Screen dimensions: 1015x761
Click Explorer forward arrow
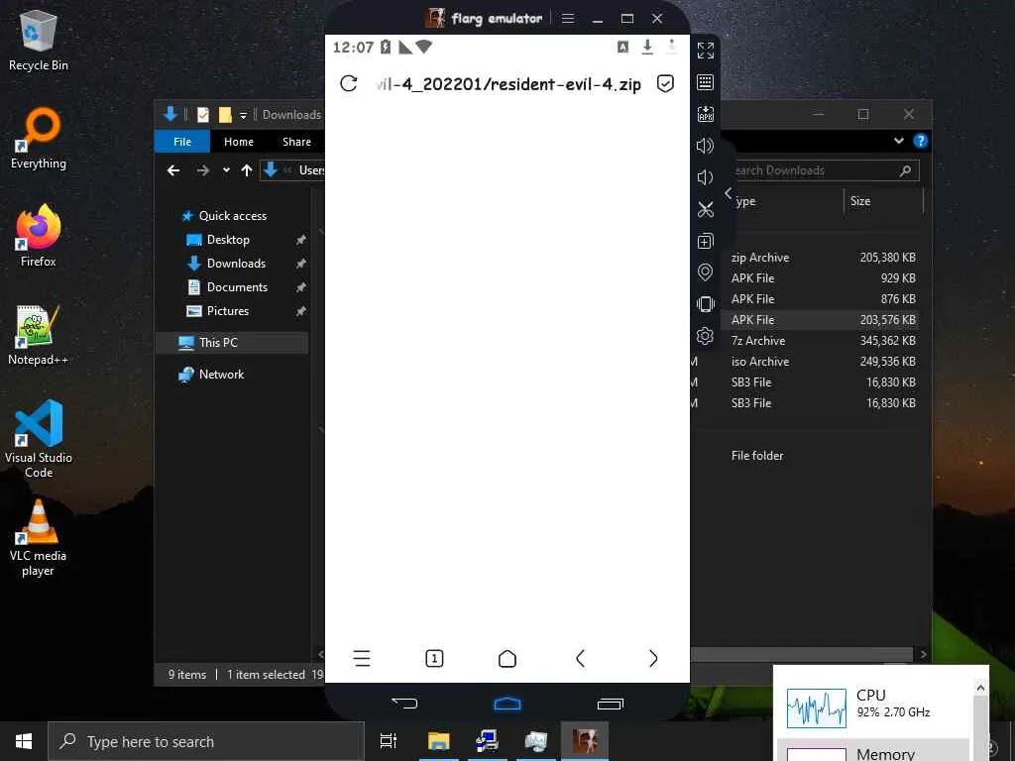[x=202, y=170]
